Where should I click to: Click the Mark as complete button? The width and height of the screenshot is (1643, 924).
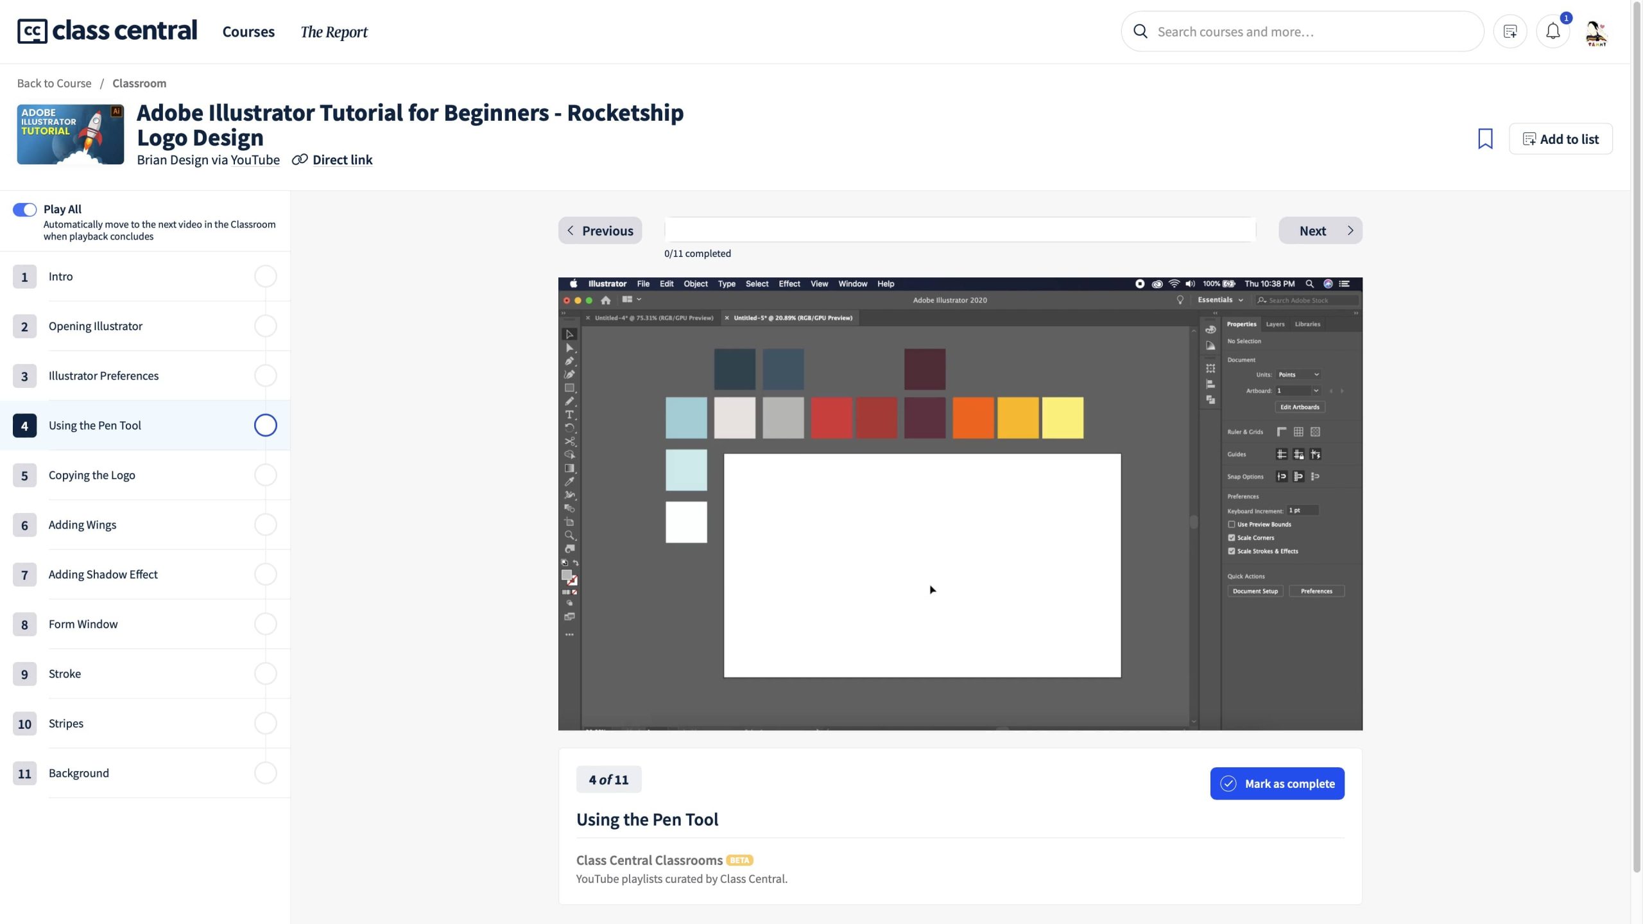click(x=1277, y=783)
